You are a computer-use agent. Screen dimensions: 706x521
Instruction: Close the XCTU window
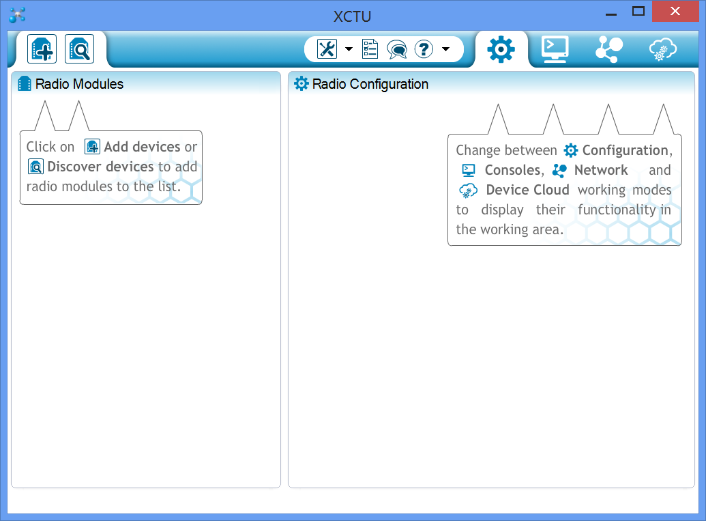tap(675, 12)
